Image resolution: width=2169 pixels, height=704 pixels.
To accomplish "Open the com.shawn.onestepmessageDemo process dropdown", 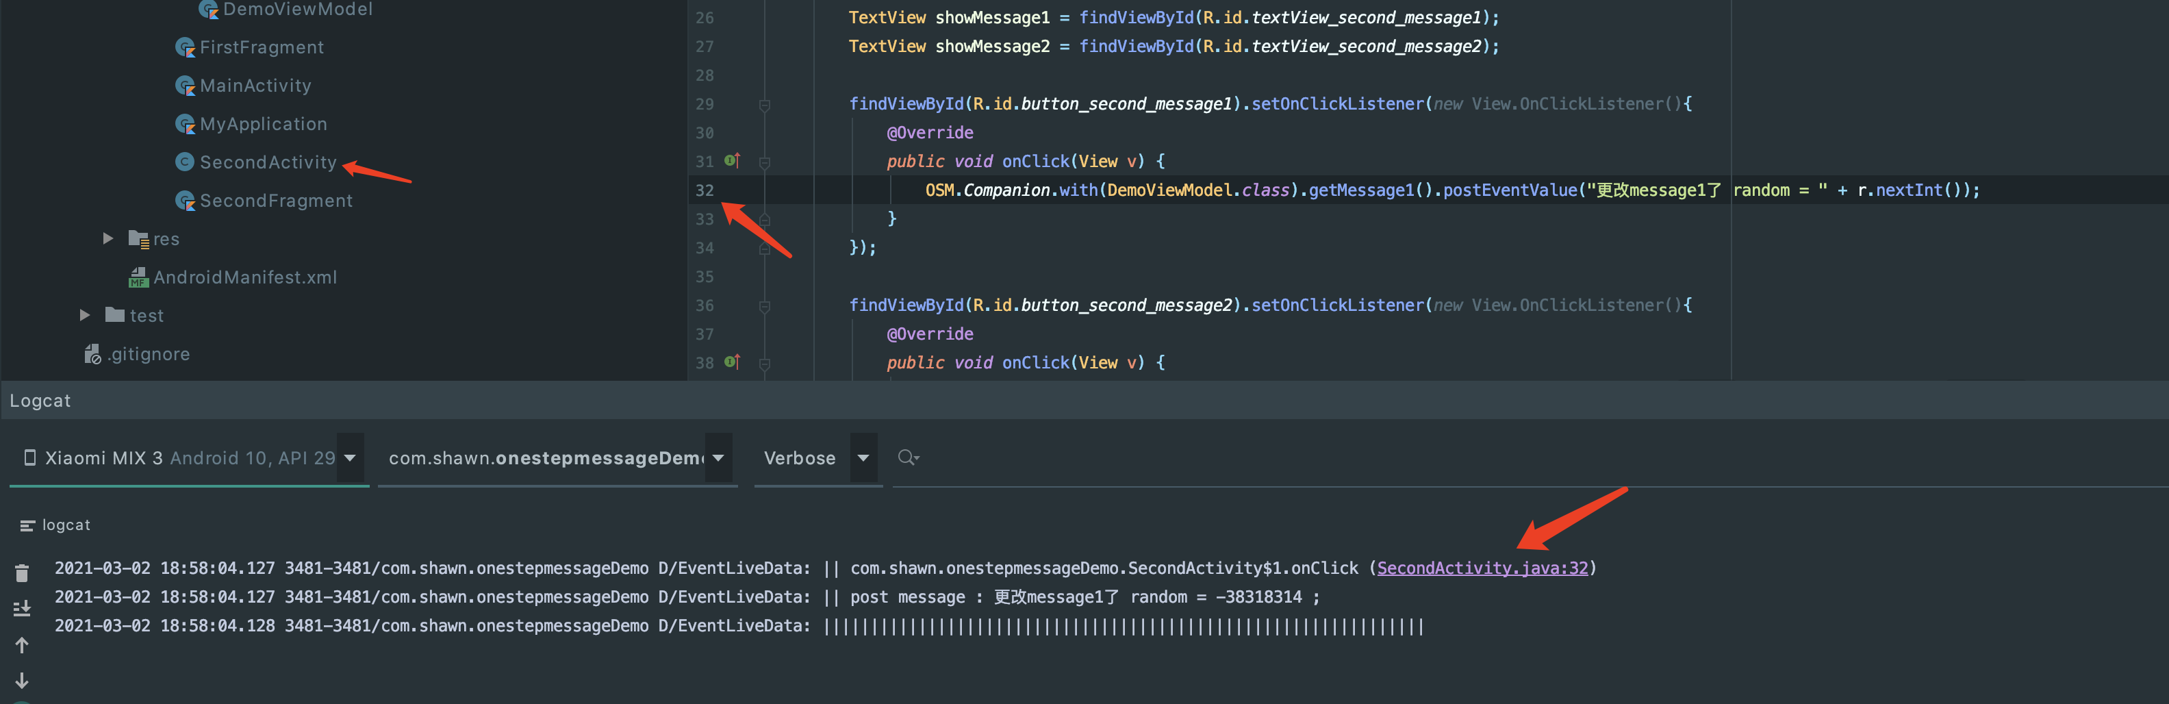I will click(x=718, y=457).
